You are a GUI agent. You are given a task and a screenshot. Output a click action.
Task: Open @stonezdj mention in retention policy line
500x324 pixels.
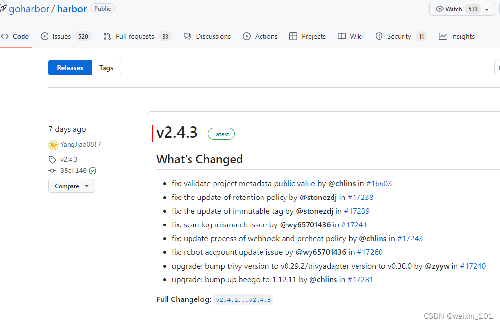tap(318, 197)
